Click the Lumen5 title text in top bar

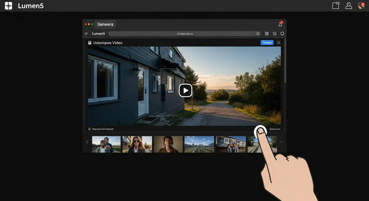(31, 6)
